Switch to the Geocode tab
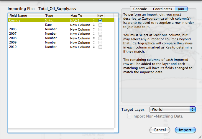This screenshot has height=139, width=202. pyautogui.click(x=140, y=9)
